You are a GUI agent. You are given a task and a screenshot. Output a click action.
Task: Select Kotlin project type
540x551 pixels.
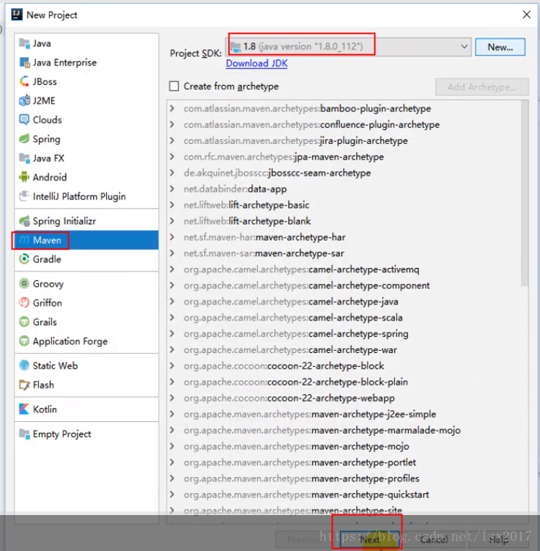point(86,409)
